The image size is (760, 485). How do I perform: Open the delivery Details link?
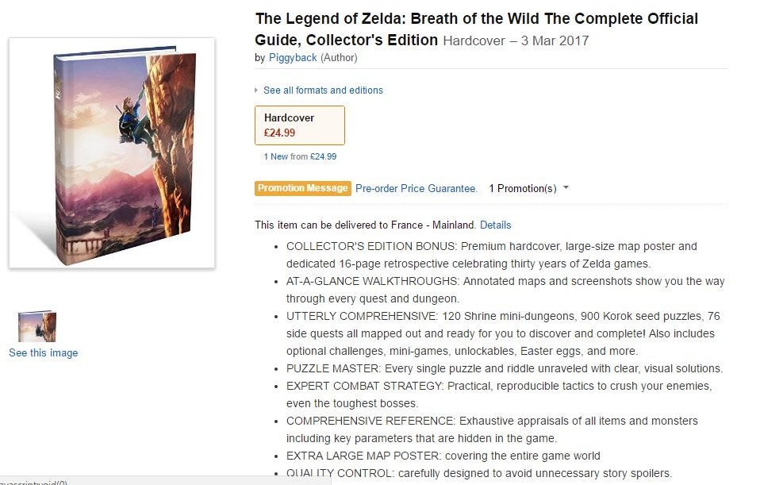pyautogui.click(x=495, y=225)
